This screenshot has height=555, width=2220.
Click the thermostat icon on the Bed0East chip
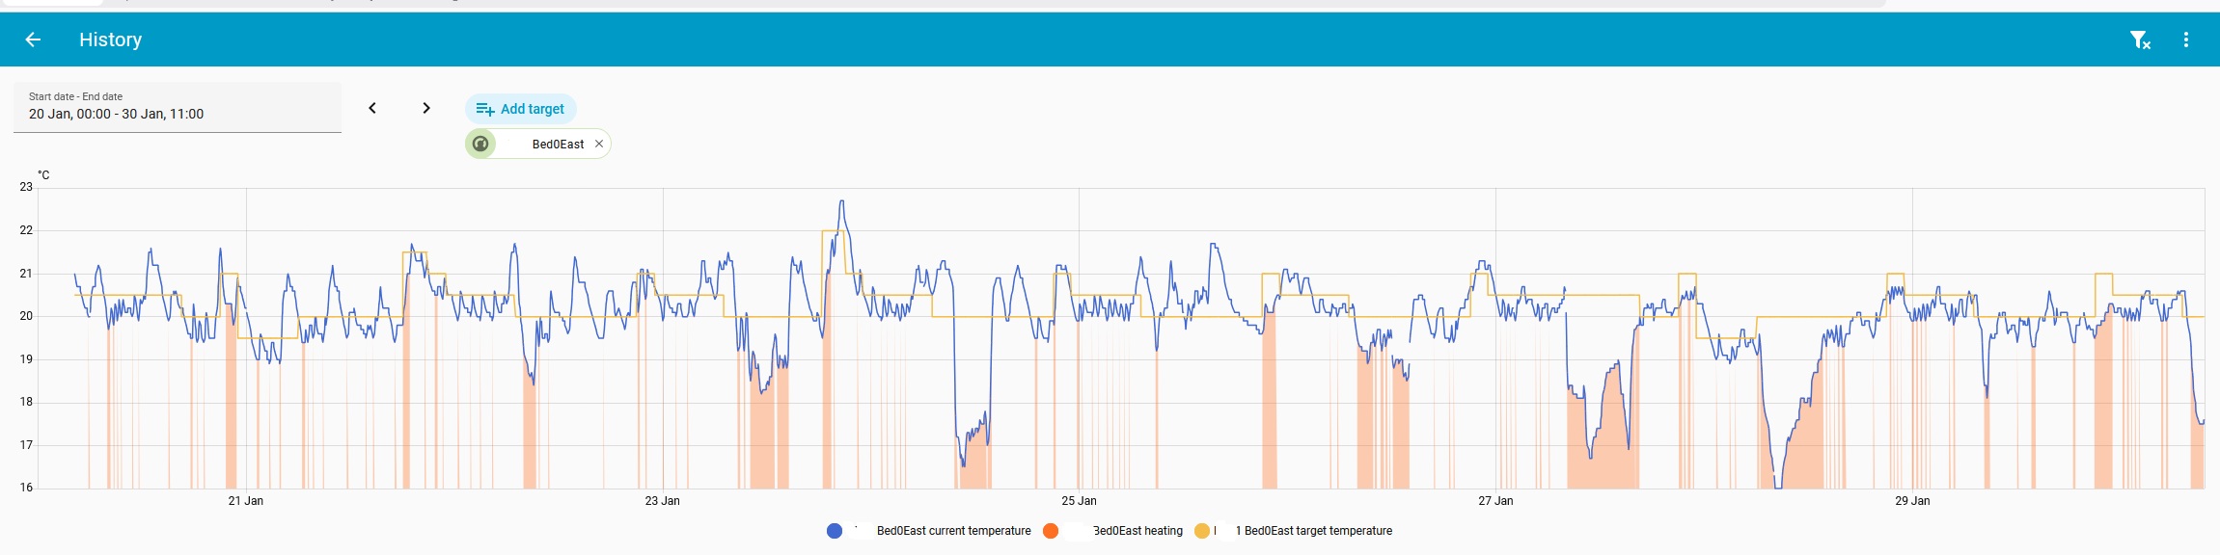[480, 144]
